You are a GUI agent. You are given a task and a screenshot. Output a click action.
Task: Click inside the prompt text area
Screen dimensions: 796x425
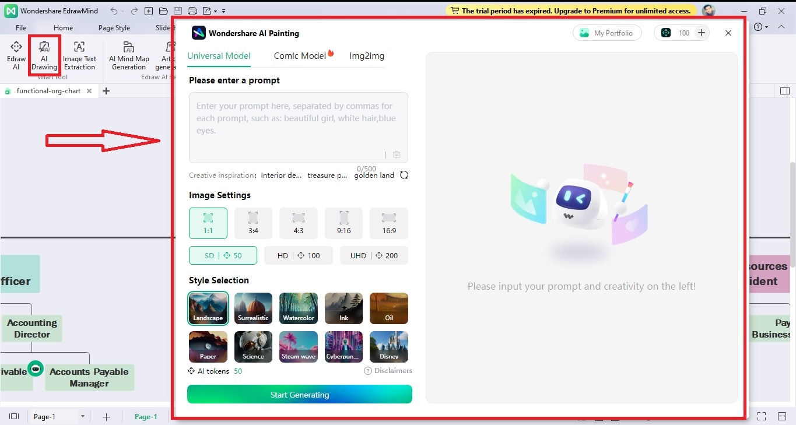click(299, 127)
